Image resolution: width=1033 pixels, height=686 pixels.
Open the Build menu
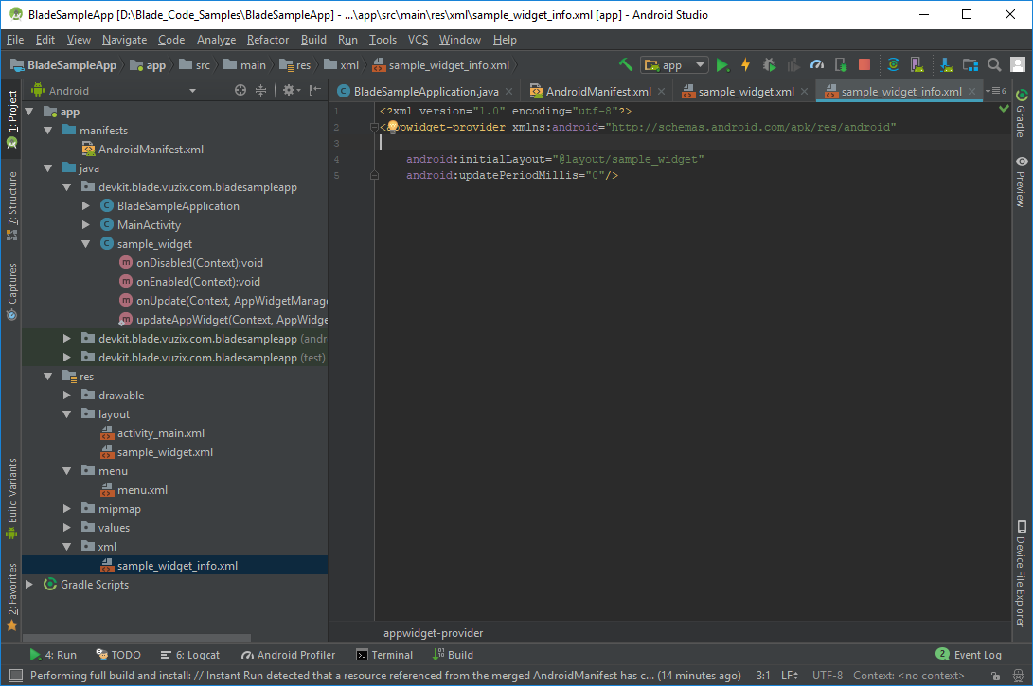(313, 40)
